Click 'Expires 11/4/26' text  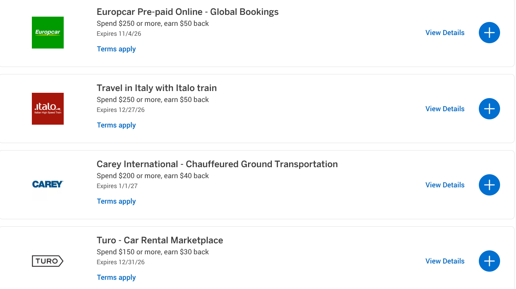(x=119, y=34)
